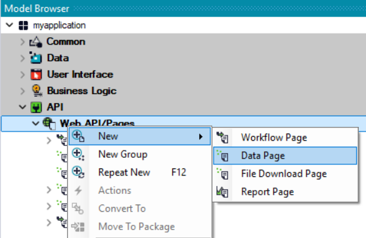Click the Data package icon

click(x=35, y=58)
